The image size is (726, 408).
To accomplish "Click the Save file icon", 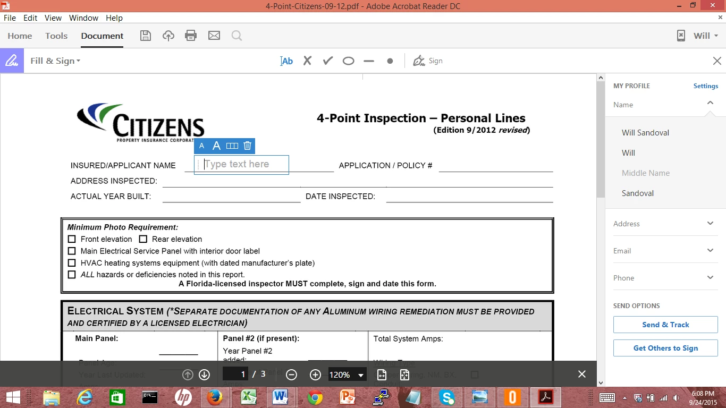I will [x=146, y=36].
